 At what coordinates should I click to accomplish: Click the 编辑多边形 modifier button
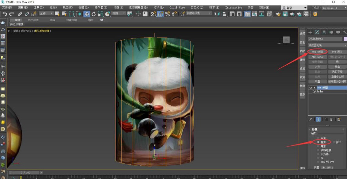(337, 77)
